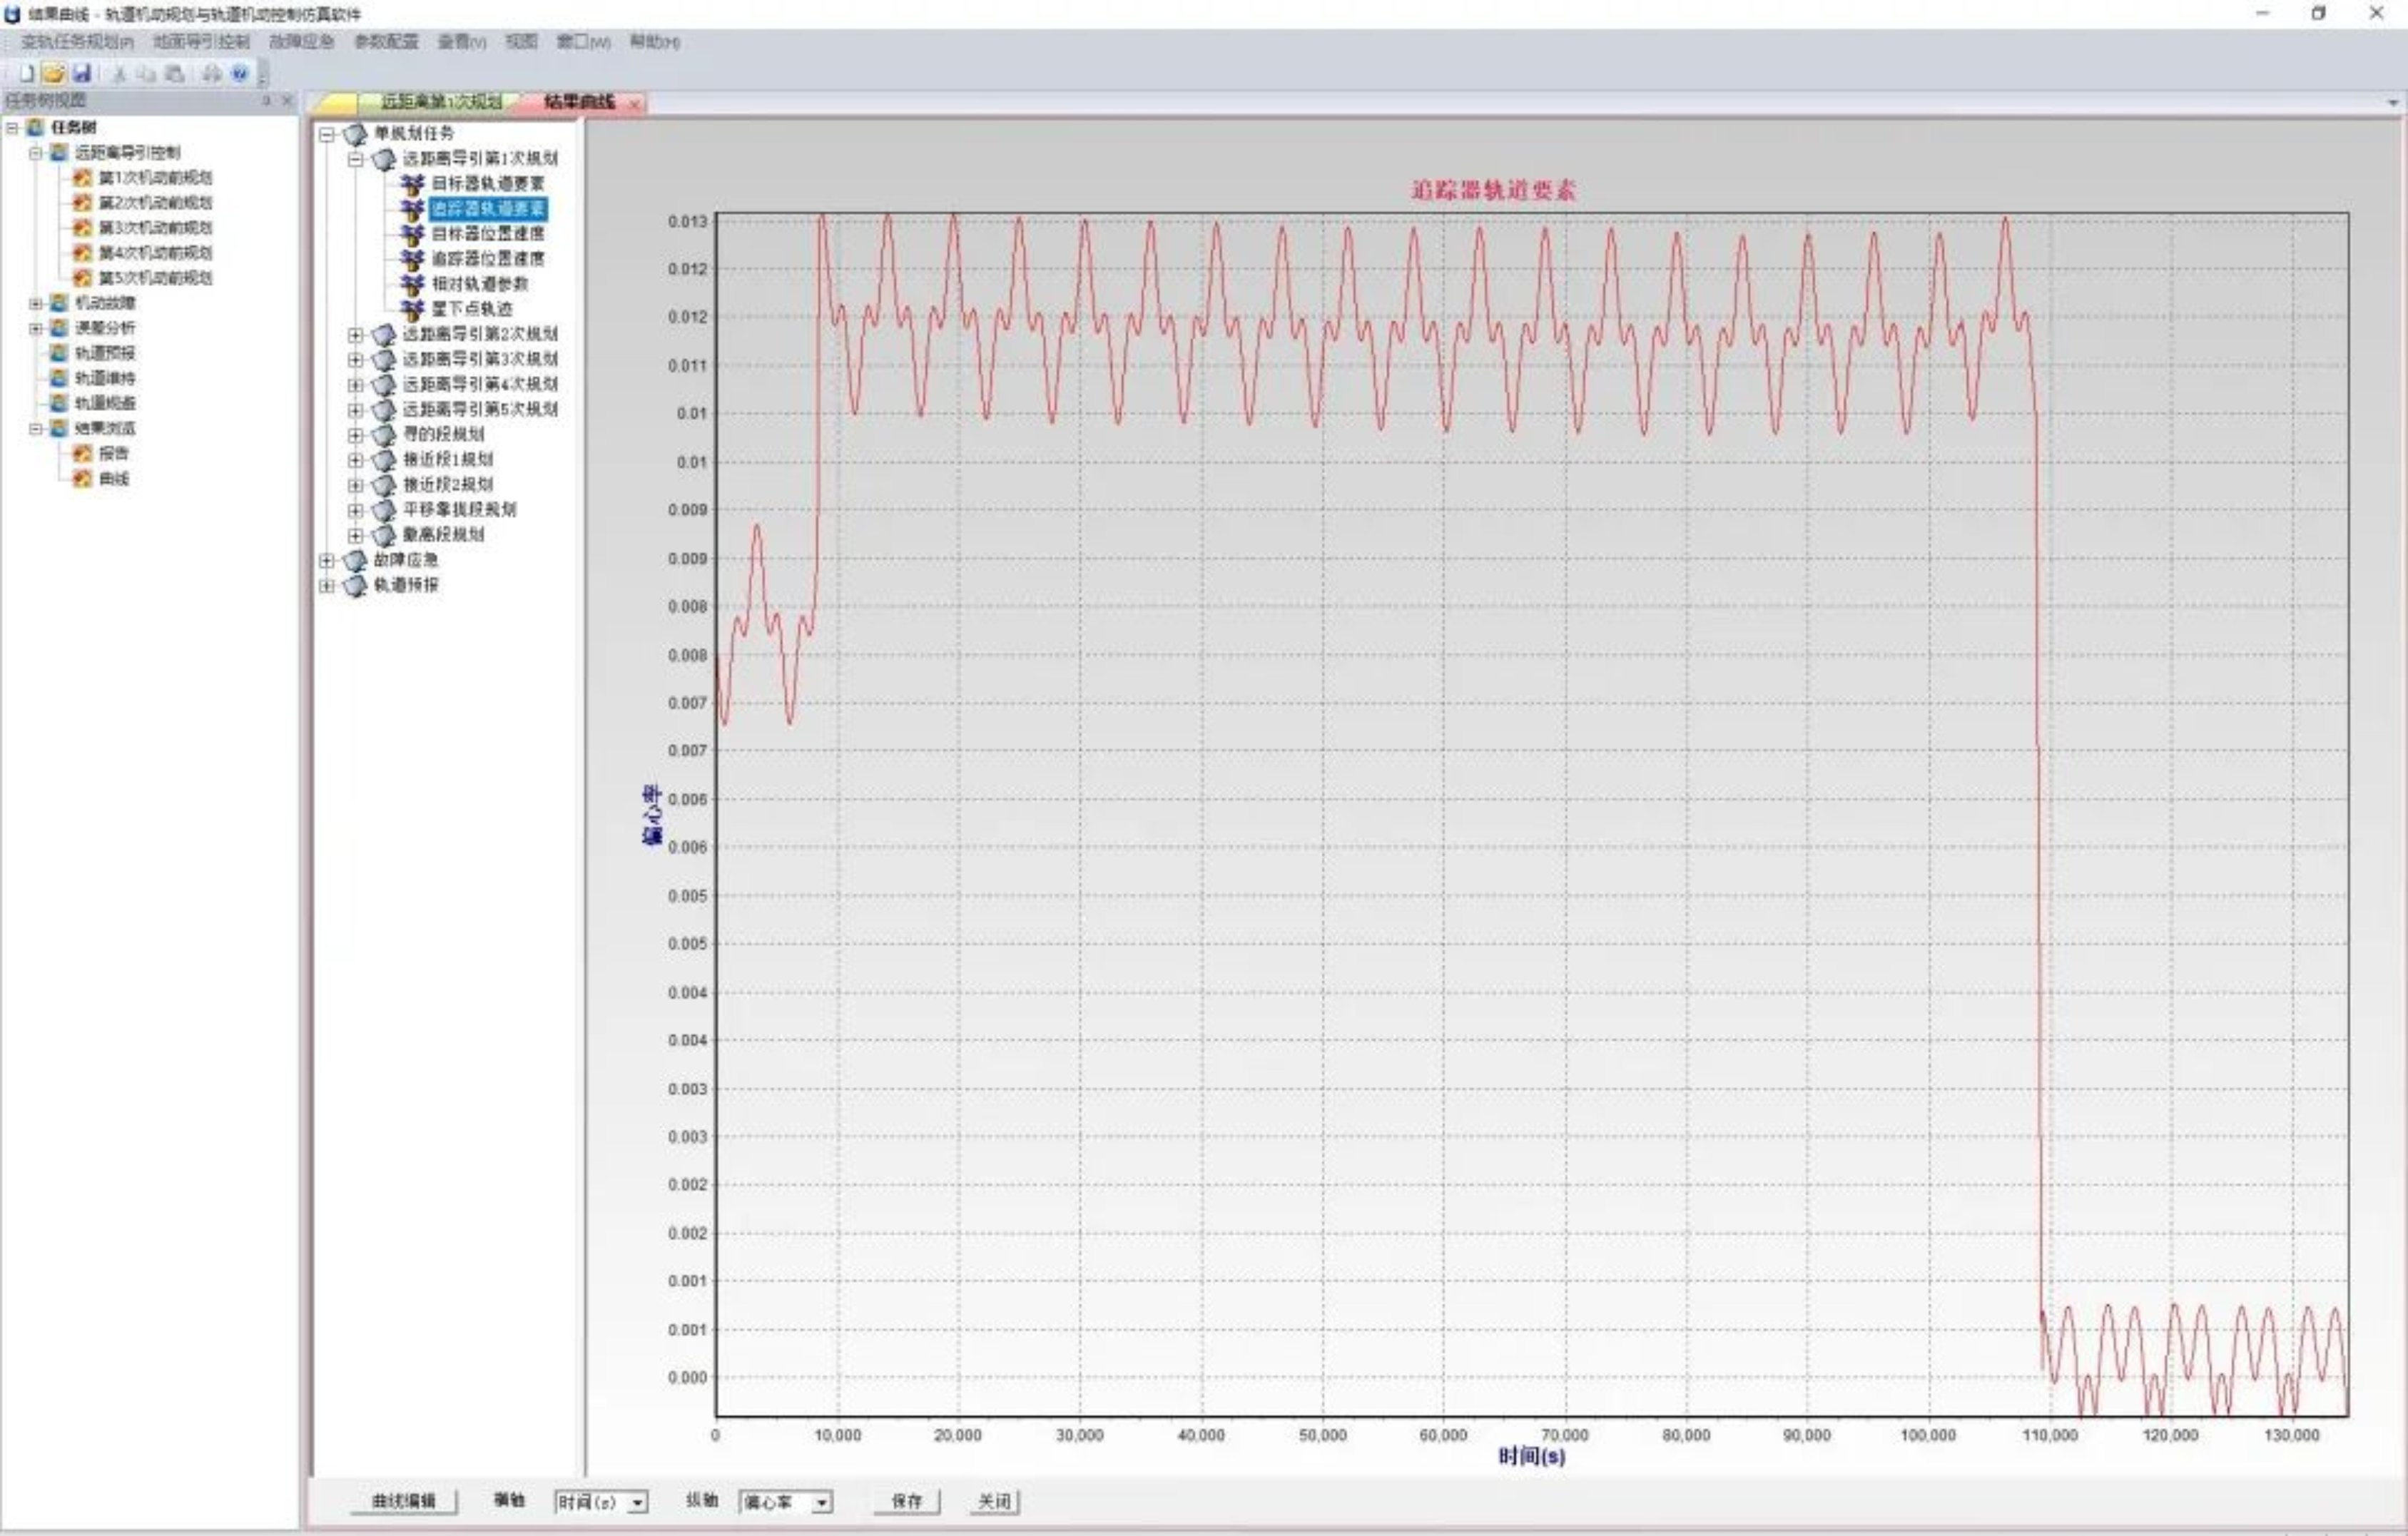Click the icon beside 第3次机动前规划
Screen dimensions: 2408x1536
tap(83, 227)
